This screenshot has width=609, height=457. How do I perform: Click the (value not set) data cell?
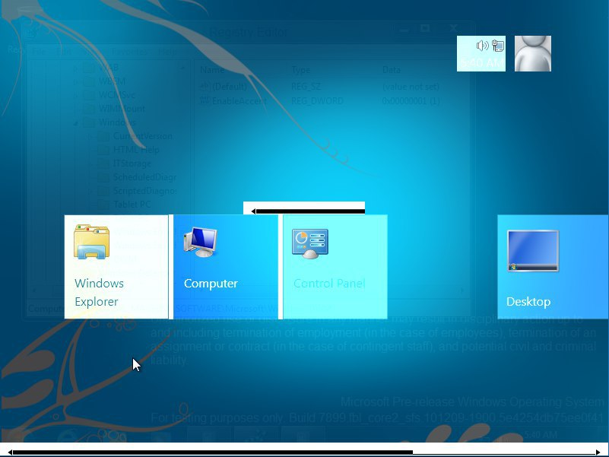pos(411,87)
